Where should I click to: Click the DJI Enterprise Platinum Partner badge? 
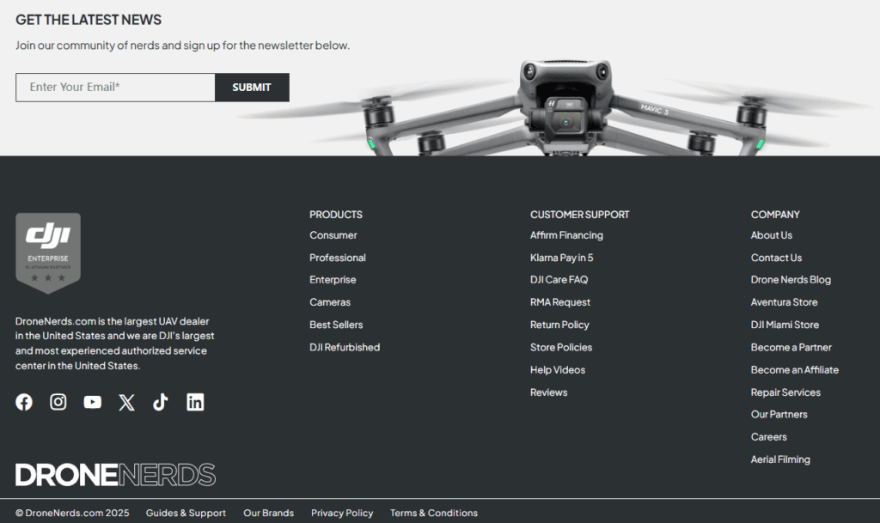48,252
